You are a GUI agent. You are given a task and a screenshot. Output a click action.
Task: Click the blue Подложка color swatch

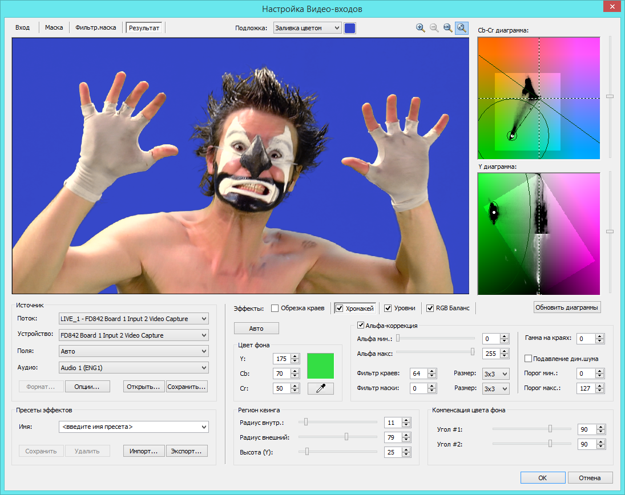pyautogui.click(x=350, y=28)
